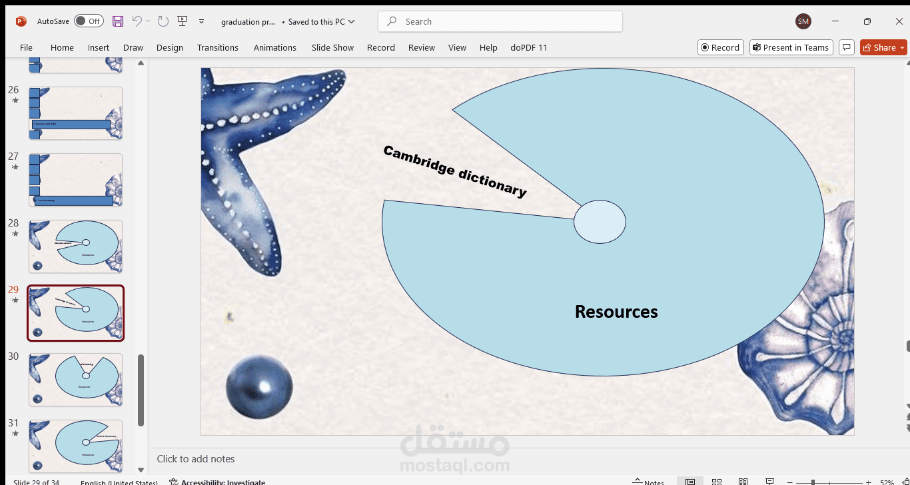This screenshot has height=485, width=910.
Task: Open the Undo history dropdown arrow
Action: point(148,21)
